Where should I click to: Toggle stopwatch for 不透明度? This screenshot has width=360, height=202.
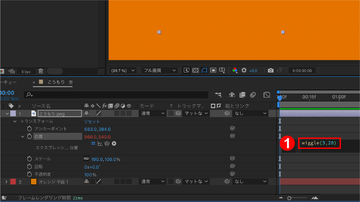coord(29,174)
